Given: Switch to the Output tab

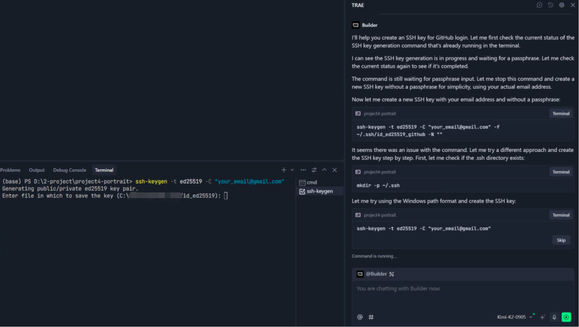Looking at the screenshot, I should tap(37, 170).
